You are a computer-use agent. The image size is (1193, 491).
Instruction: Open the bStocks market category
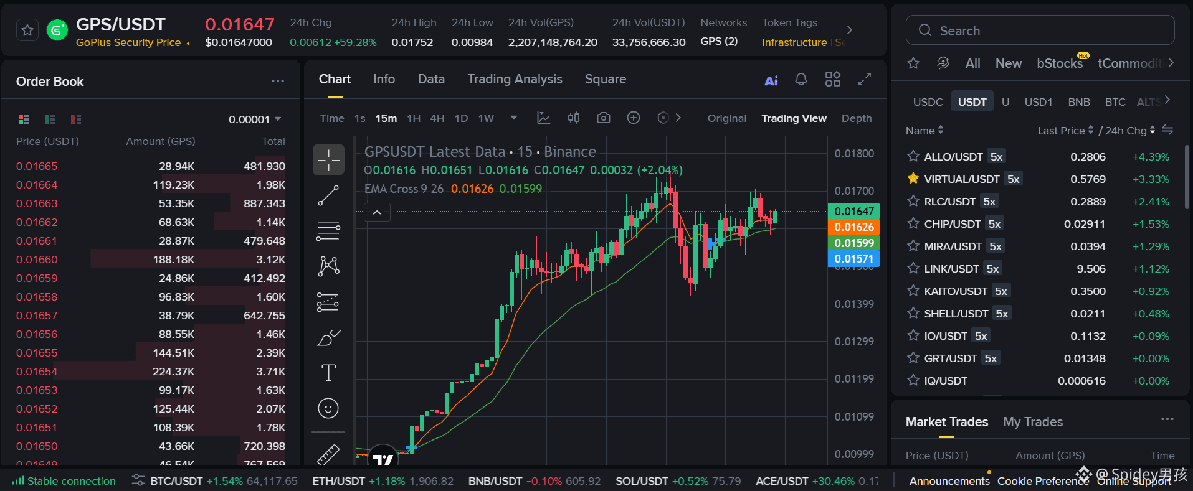point(1060,63)
